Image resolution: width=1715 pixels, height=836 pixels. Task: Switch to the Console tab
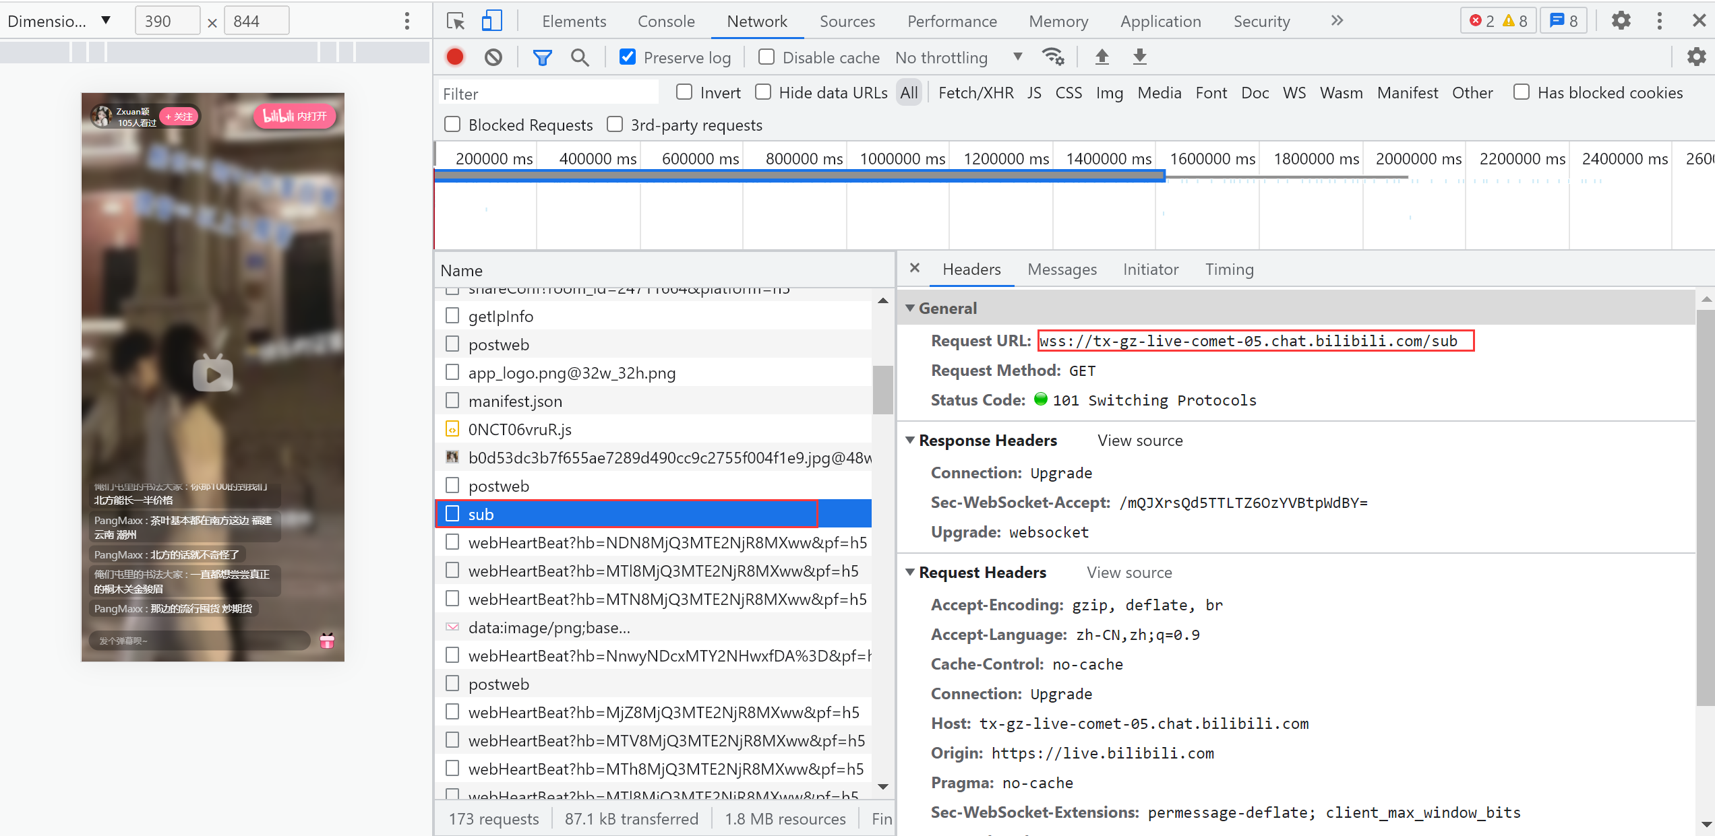point(666,21)
